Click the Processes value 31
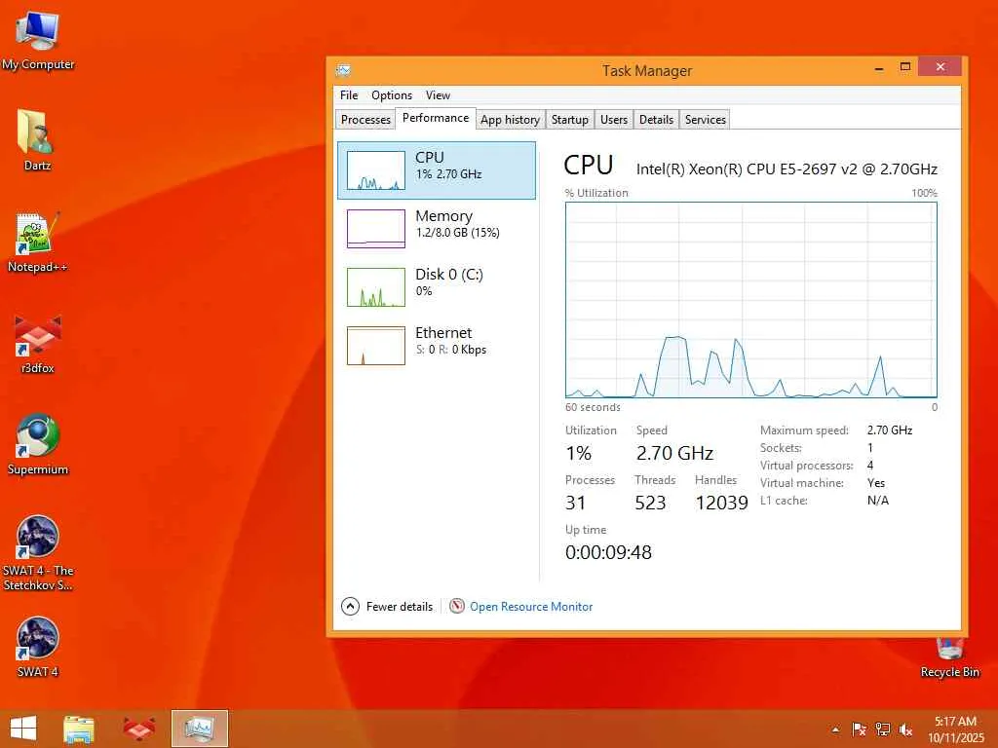The width and height of the screenshot is (998, 748). coord(575,503)
